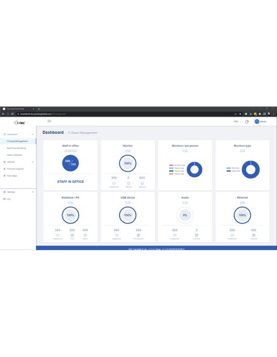This screenshot has width=277, height=357.
Task: Click the first dock icon in Notebook / PC card
Action: point(58,235)
